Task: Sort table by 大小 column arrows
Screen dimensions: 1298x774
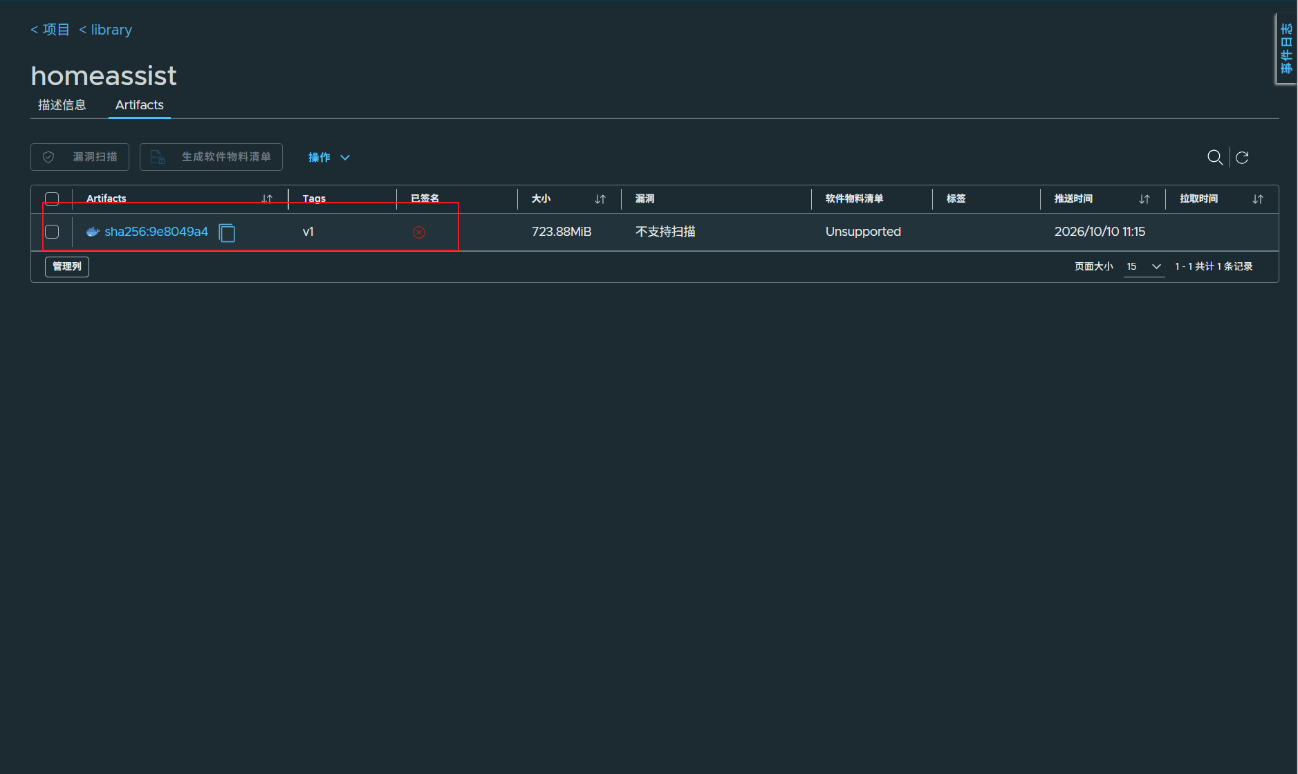Action: [x=600, y=199]
